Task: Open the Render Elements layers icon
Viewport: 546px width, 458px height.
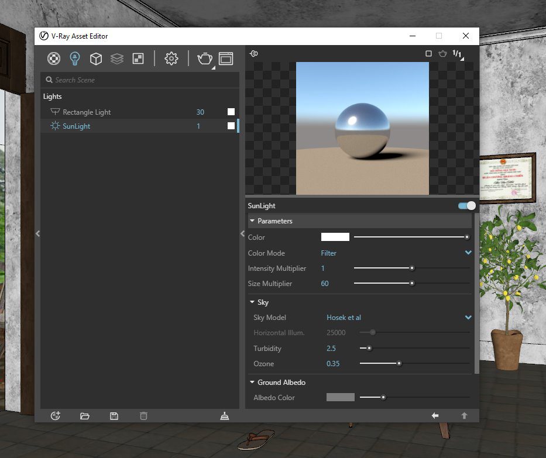Action: click(117, 58)
